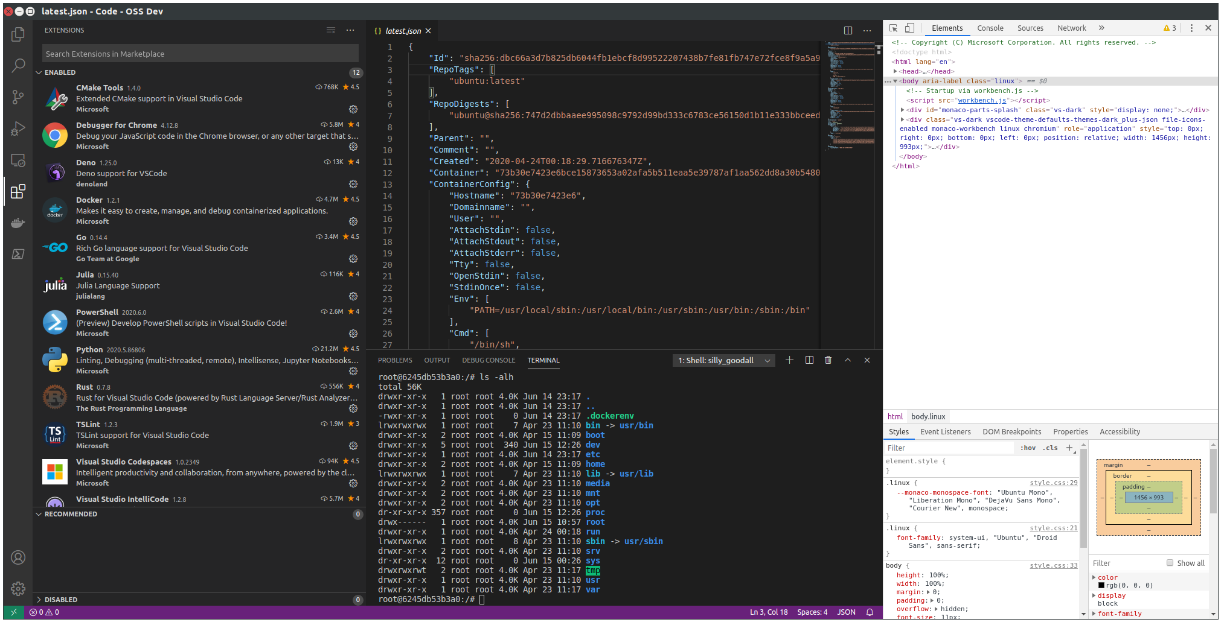
Task: Click manage gear for Julia extension
Action: pyautogui.click(x=353, y=296)
